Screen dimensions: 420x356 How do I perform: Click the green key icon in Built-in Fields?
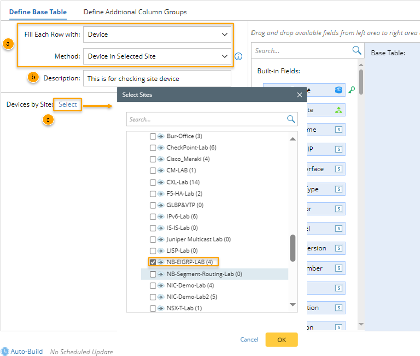pyautogui.click(x=352, y=90)
